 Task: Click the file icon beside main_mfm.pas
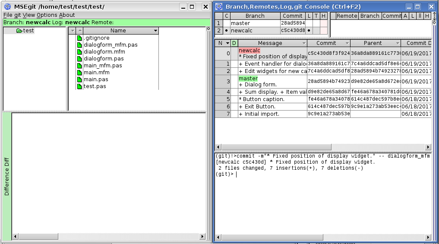[x=79, y=66]
